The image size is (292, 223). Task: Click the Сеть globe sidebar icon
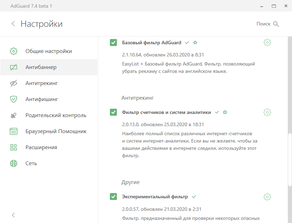(14, 163)
